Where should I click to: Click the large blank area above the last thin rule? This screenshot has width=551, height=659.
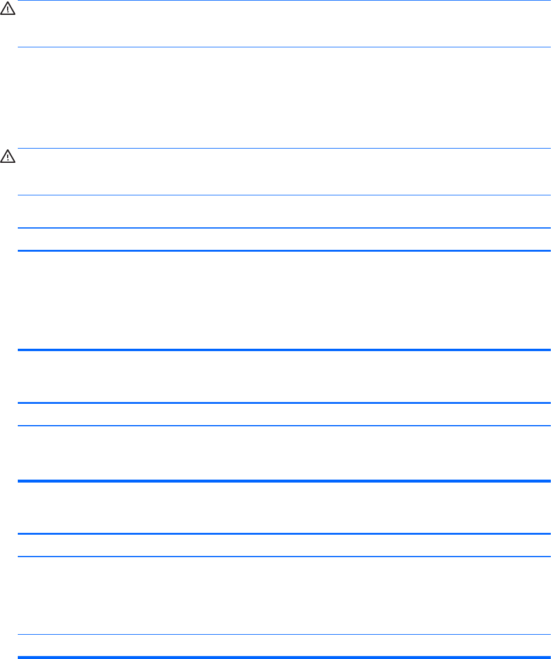284,596
